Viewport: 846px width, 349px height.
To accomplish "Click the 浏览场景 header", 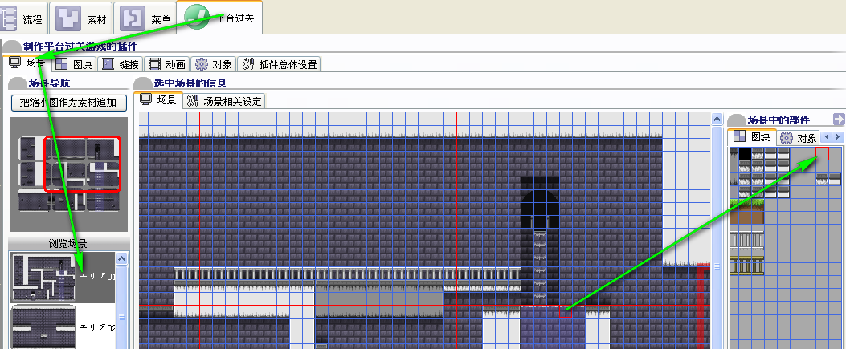I will click(68, 244).
